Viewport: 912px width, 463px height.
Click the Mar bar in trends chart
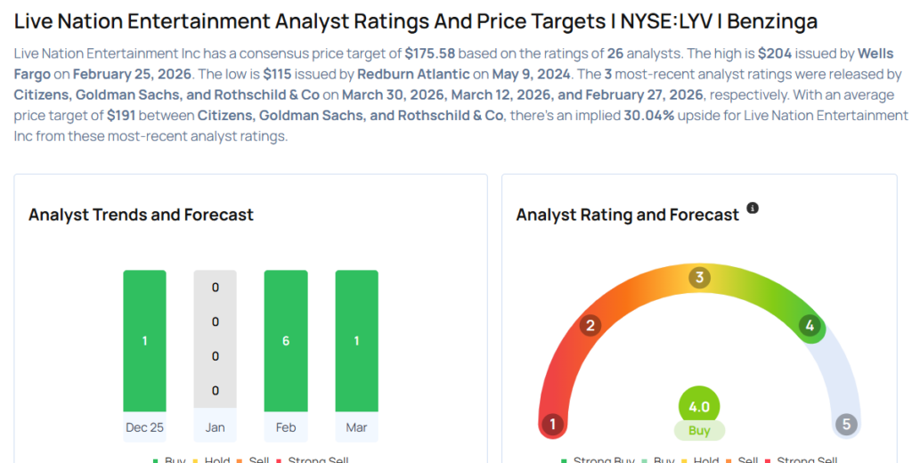point(356,339)
